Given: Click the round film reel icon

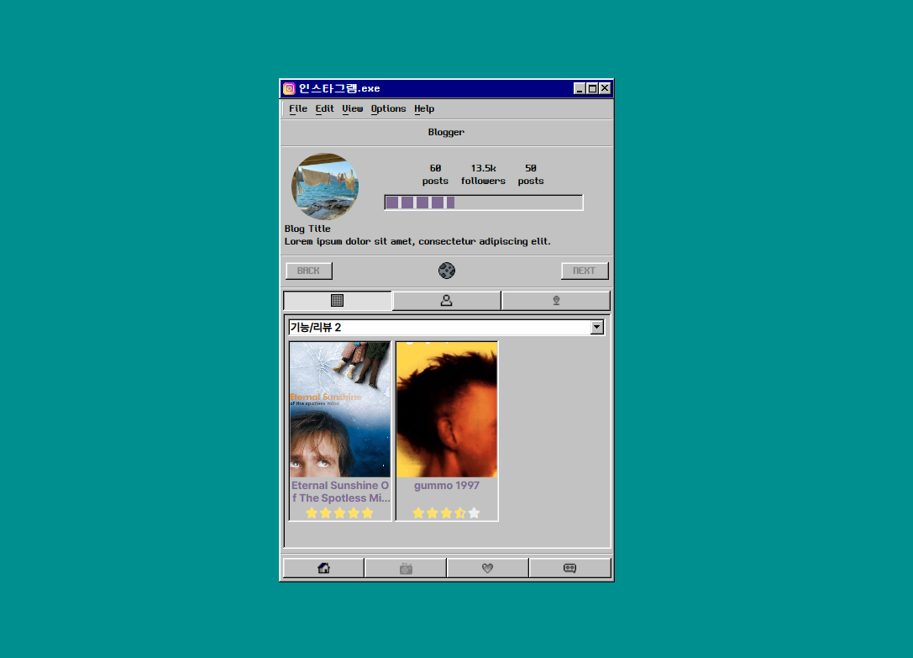Looking at the screenshot, I should [447, 271].
